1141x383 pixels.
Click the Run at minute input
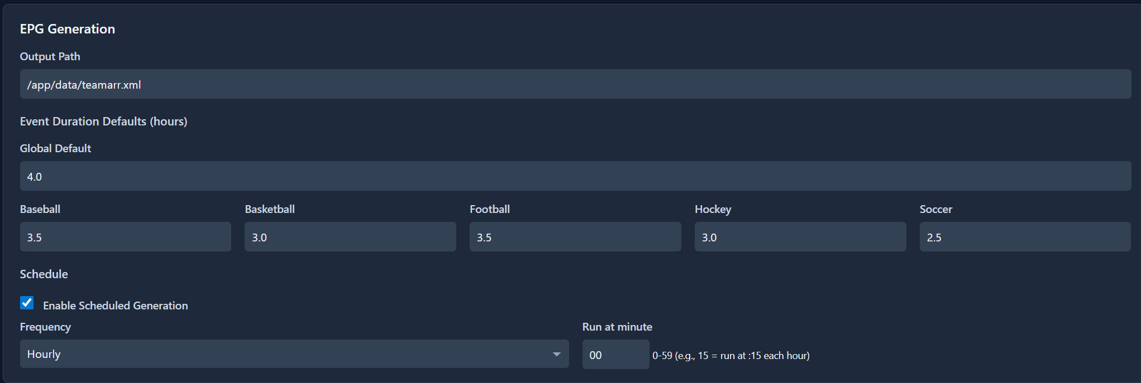click(615, 355)
